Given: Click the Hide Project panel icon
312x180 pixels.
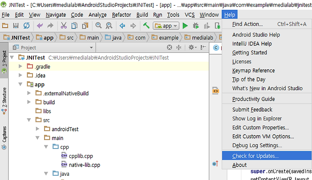Looking at the screenshot, I should click(203, 47).
